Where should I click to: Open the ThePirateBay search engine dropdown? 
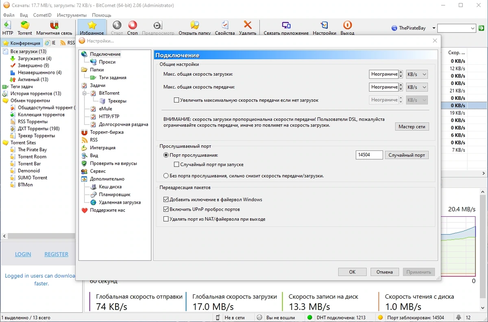(x=434, y=28)
